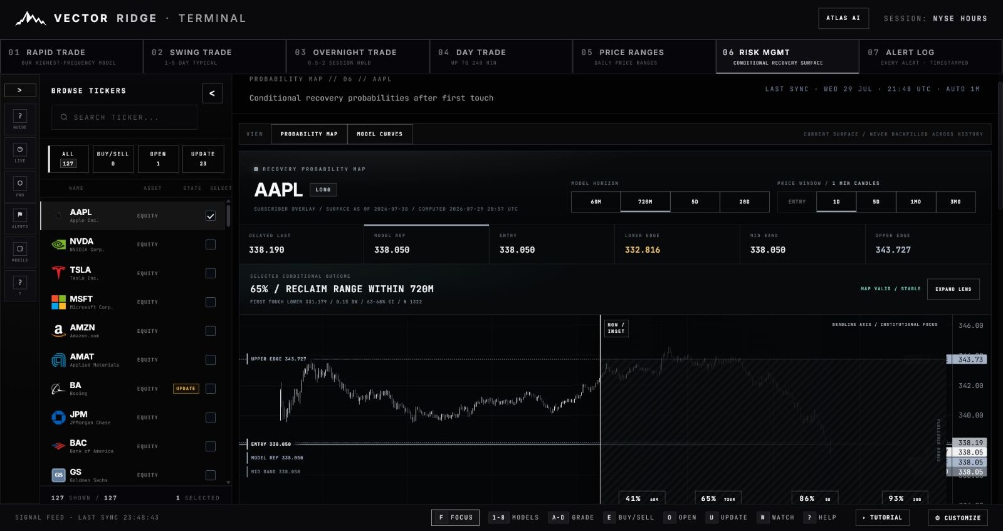Screen dimensions: 1003x531
Task: Open the Customize settings button
Action: [x=958, y=518]
